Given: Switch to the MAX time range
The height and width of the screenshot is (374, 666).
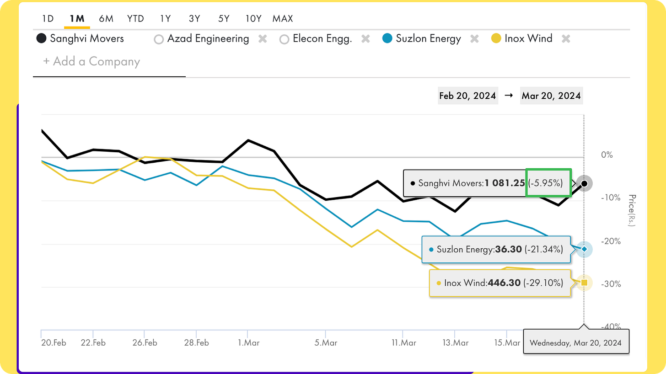Looking at the screenshot, I should [283, 19].
